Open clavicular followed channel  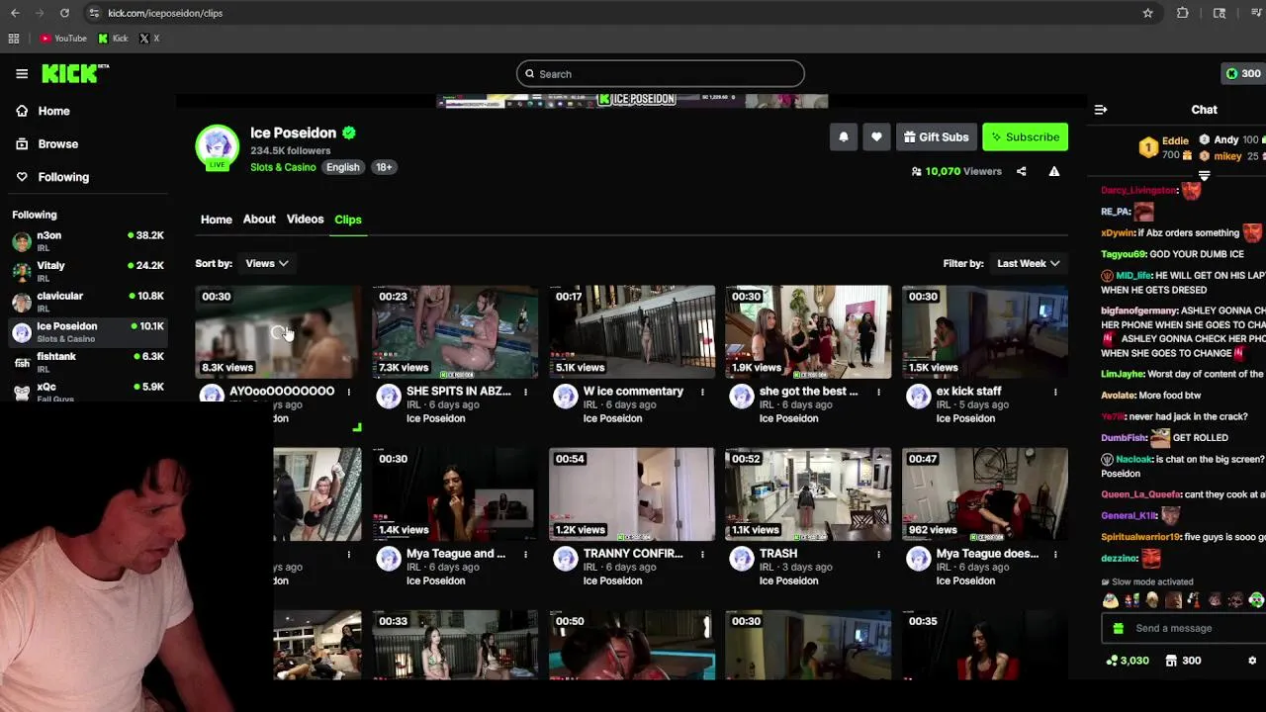point(87,302)
